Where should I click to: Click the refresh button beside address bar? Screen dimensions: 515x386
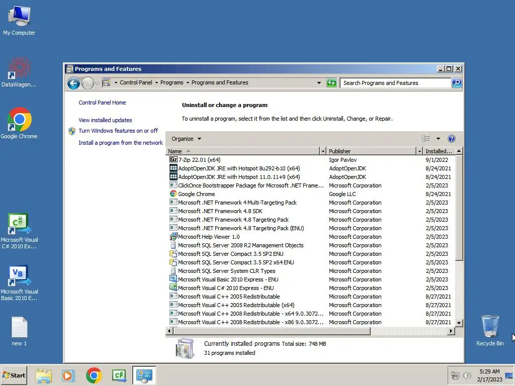point(331,83)
